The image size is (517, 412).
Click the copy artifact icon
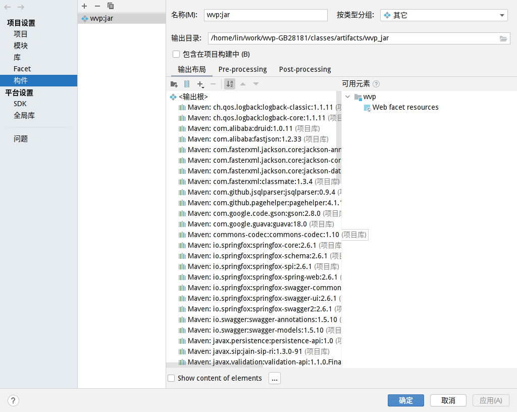(x=111, y=6)
